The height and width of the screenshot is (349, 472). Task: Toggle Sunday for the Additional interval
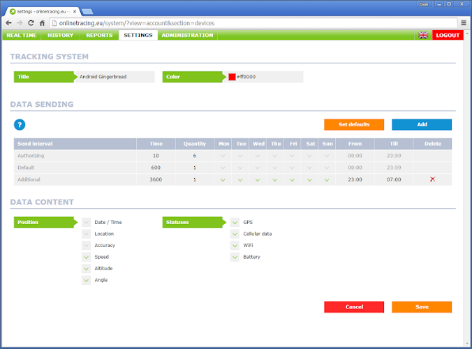(327, 179)
